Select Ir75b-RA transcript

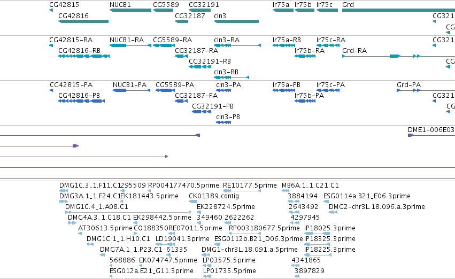(x=305, y=56)
